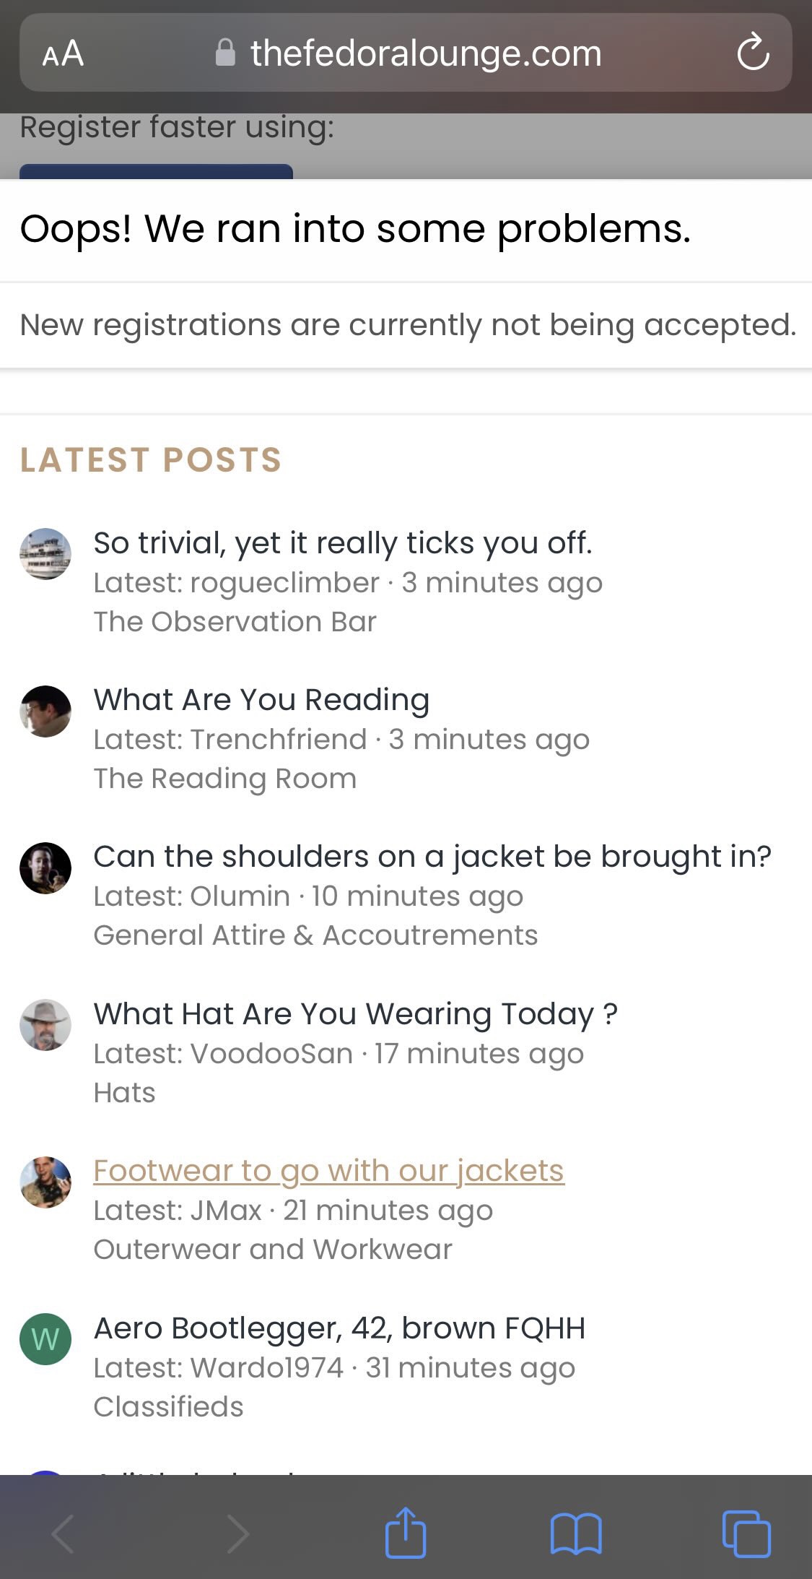This screenshot has height=1579, width=812.
Task: Tap the Safari reload page icon
Action: pos(753,52)
